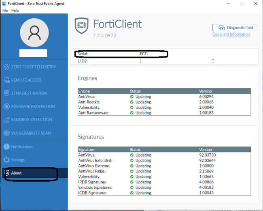Click Vulnerability engine version 2.00040
263x211 pixels.
(206, 108)
